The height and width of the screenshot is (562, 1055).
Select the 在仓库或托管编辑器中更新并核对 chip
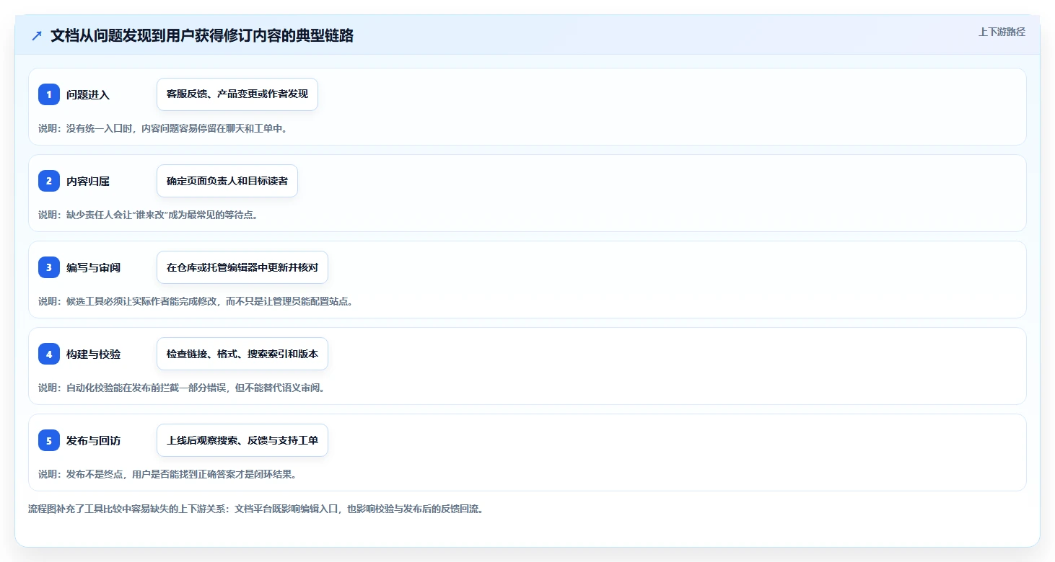[x=242, y=267]
